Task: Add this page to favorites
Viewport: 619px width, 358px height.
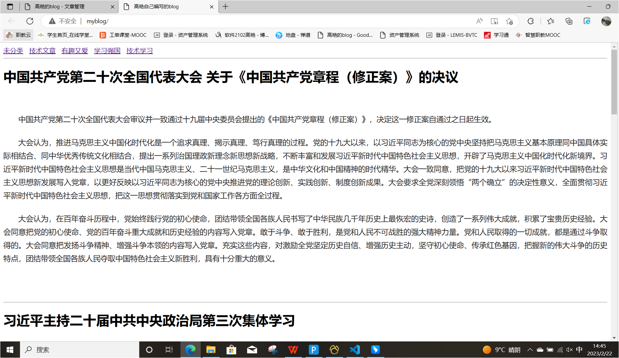Action: click(510, 21)
